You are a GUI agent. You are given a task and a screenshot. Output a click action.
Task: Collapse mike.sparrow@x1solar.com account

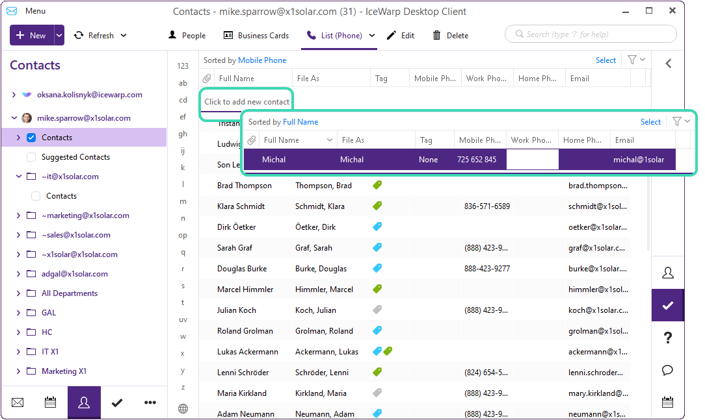click(x=14, y=118)
